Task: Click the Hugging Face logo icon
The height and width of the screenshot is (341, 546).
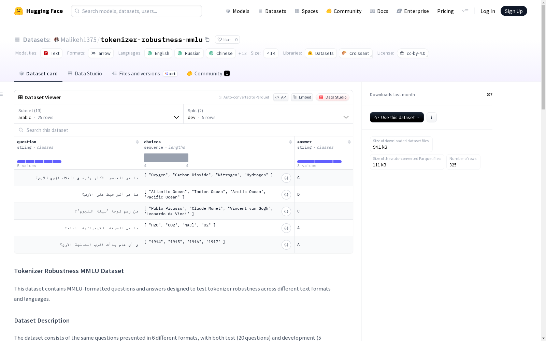Action: 19,11
